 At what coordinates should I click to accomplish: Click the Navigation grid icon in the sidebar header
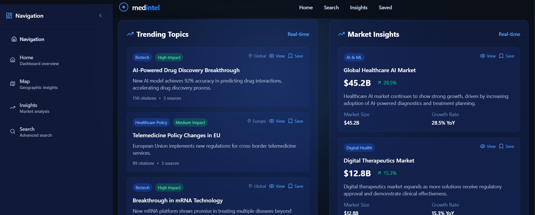click(x=9, y=15)
